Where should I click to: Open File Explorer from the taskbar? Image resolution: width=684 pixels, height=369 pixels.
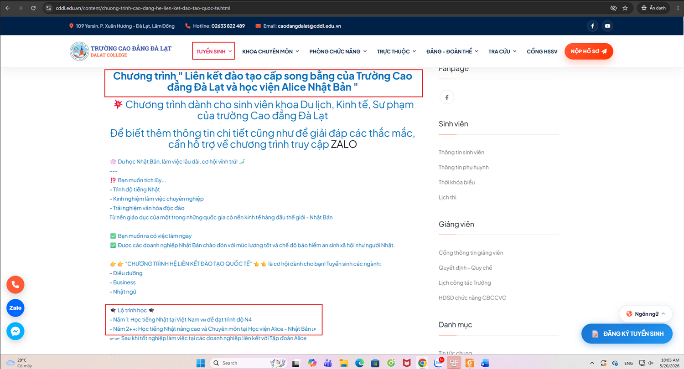(x=343, y=363)
